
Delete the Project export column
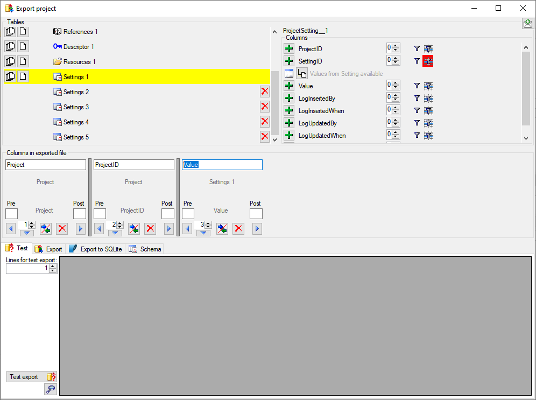(x=62, y=228)
